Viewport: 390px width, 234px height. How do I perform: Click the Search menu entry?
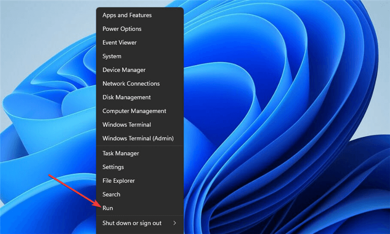pos(140,194)
